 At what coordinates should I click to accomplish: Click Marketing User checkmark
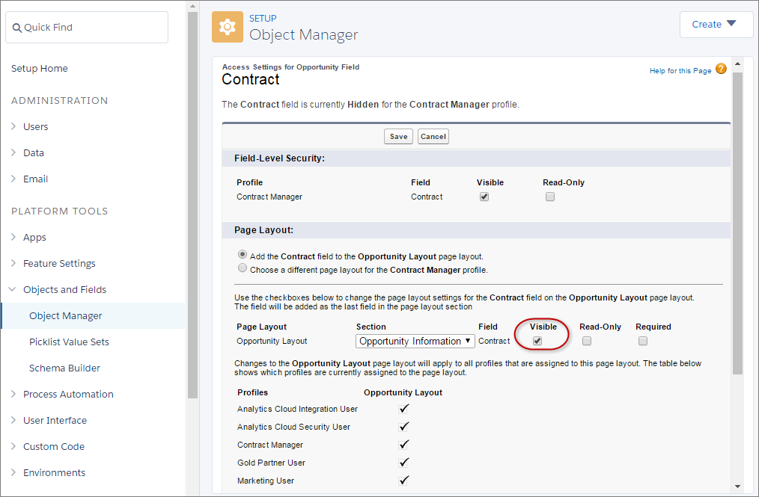point(403,480)
